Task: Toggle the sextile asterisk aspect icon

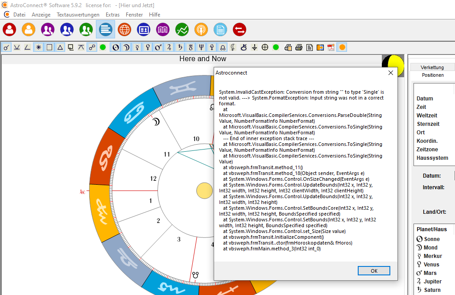Action: (x=38, y=47)
